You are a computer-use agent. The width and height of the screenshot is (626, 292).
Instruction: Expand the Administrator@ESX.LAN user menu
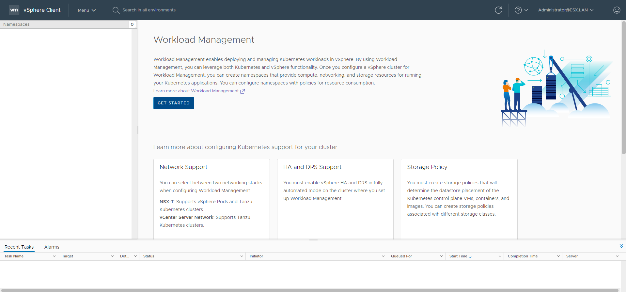tap(566, 10)
